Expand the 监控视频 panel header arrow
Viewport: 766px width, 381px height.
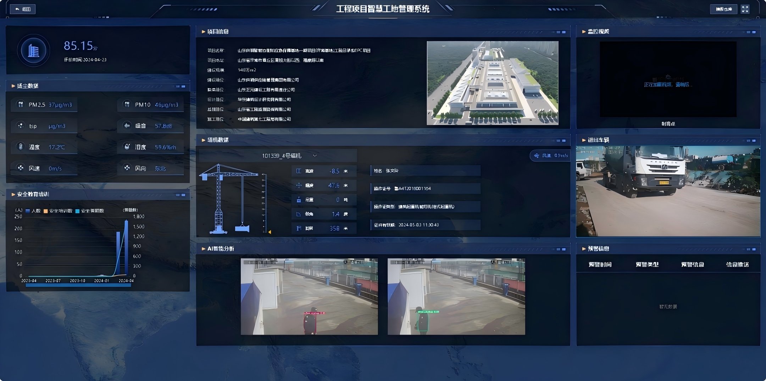(584, 32)
